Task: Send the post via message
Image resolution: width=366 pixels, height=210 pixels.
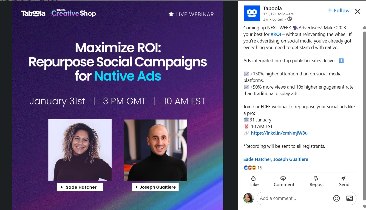Action: tap(344, 181)
